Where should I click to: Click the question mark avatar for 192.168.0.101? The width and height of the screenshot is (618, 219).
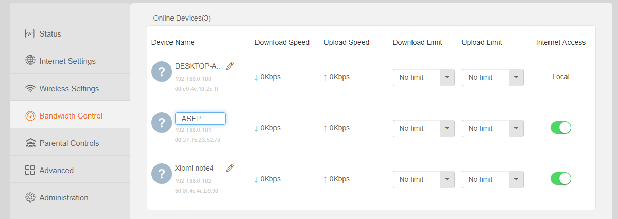pyautogui.click(x=162, y=123)
